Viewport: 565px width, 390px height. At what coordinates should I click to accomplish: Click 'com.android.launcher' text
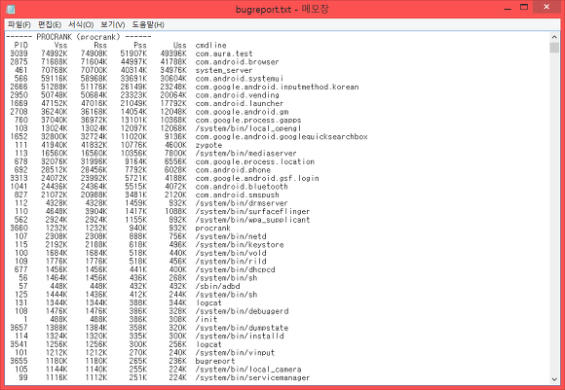[240, 103]
